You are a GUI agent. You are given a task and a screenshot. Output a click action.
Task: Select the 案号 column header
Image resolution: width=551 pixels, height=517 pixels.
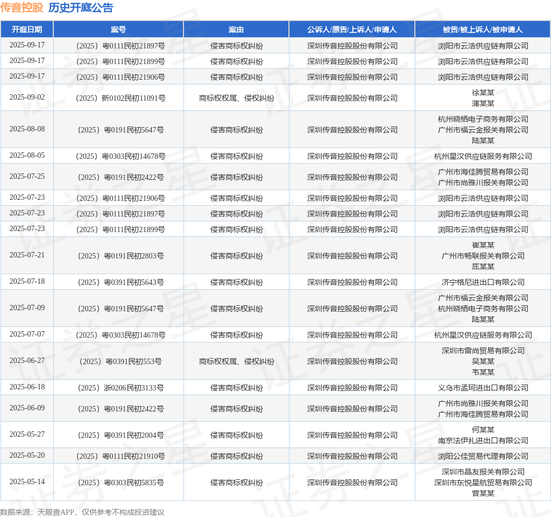point(118,30)
